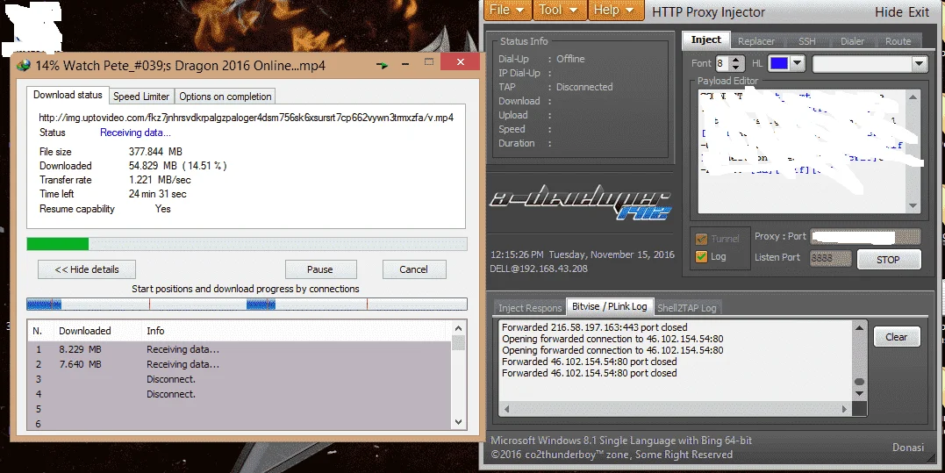Select connection row 1 with 8.229 MB

pos(240,349)
